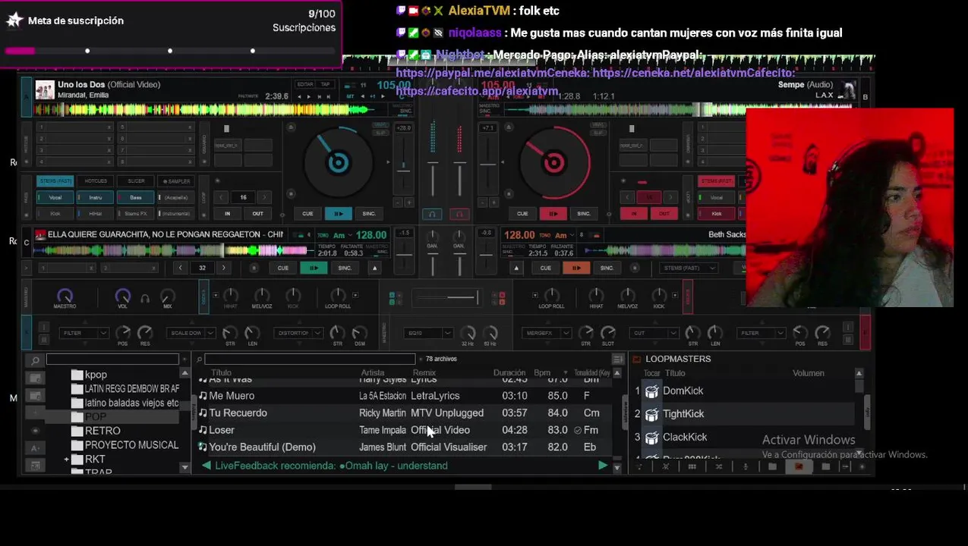The image size is (968, 546).
Task: Switch to the HOTCUES pad tab
Action: click(x=96, y=181)
